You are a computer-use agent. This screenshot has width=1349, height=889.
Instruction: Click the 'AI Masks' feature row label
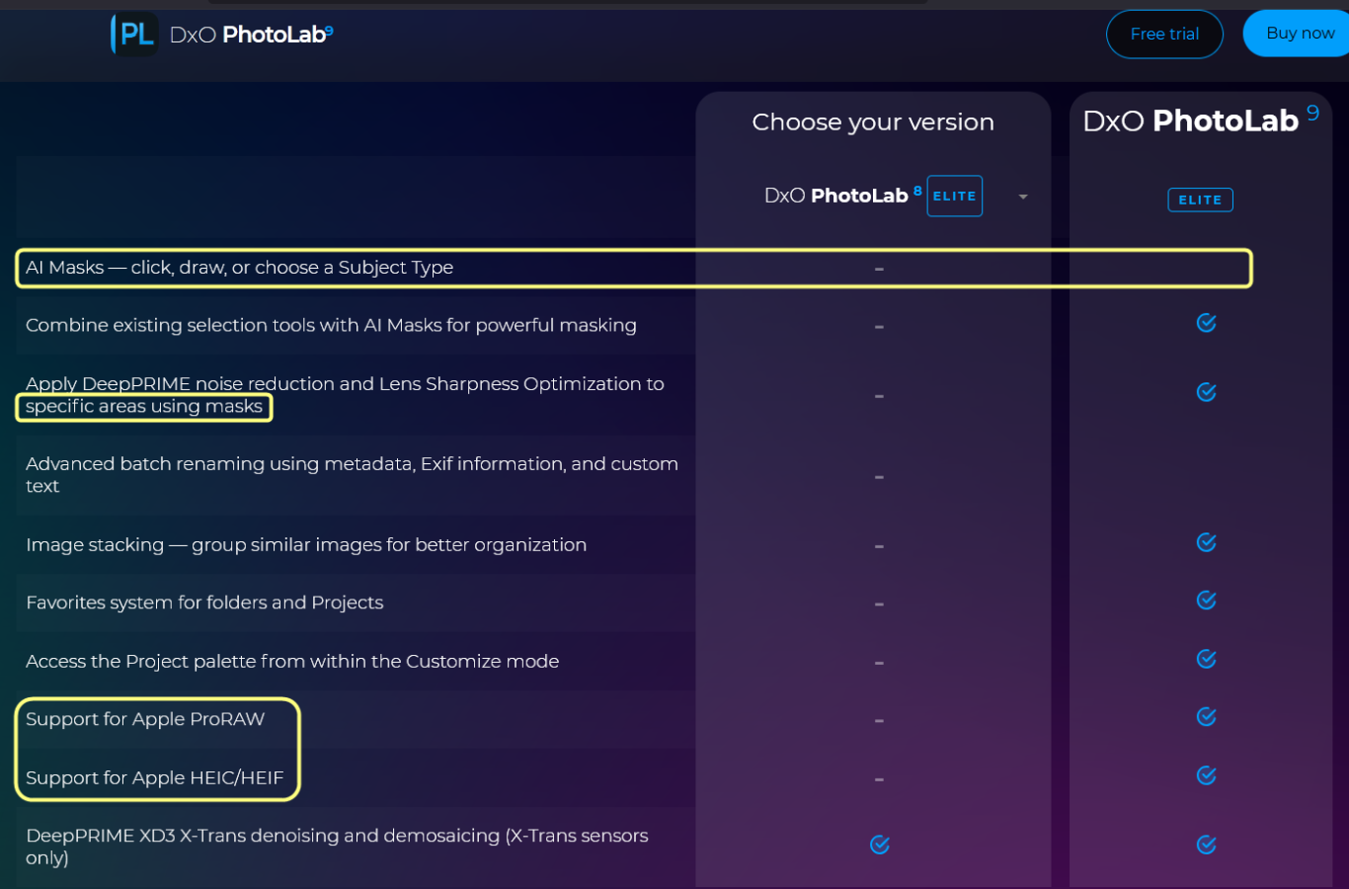239,268
